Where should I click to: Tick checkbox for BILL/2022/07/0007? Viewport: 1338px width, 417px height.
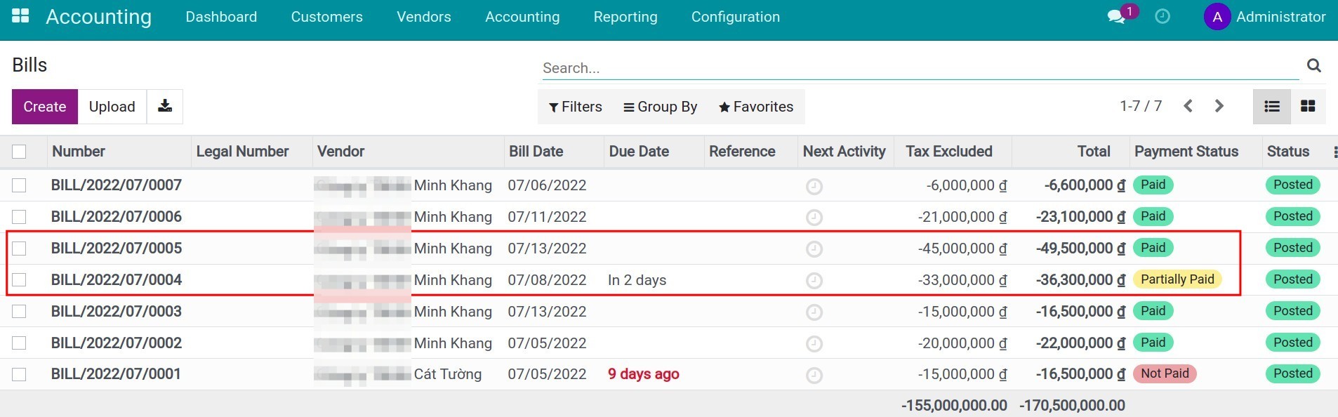tap(19, 185)
